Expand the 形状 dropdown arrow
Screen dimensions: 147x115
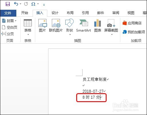(x=70, y=34)
